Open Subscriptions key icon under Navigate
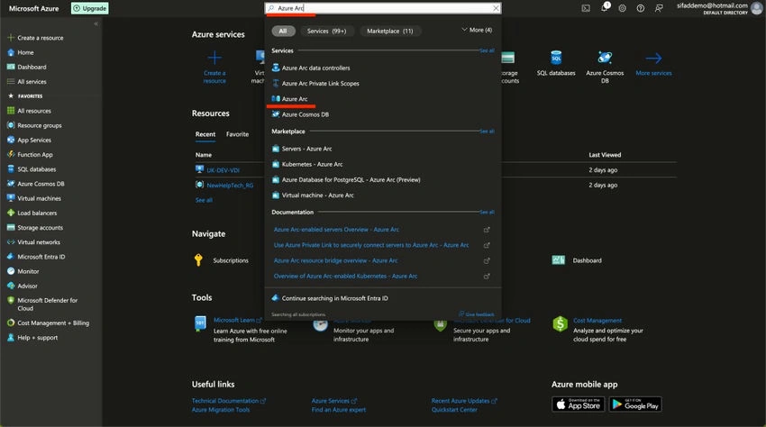The height and width of the screenshot is (427, 766). click(198, 260)
